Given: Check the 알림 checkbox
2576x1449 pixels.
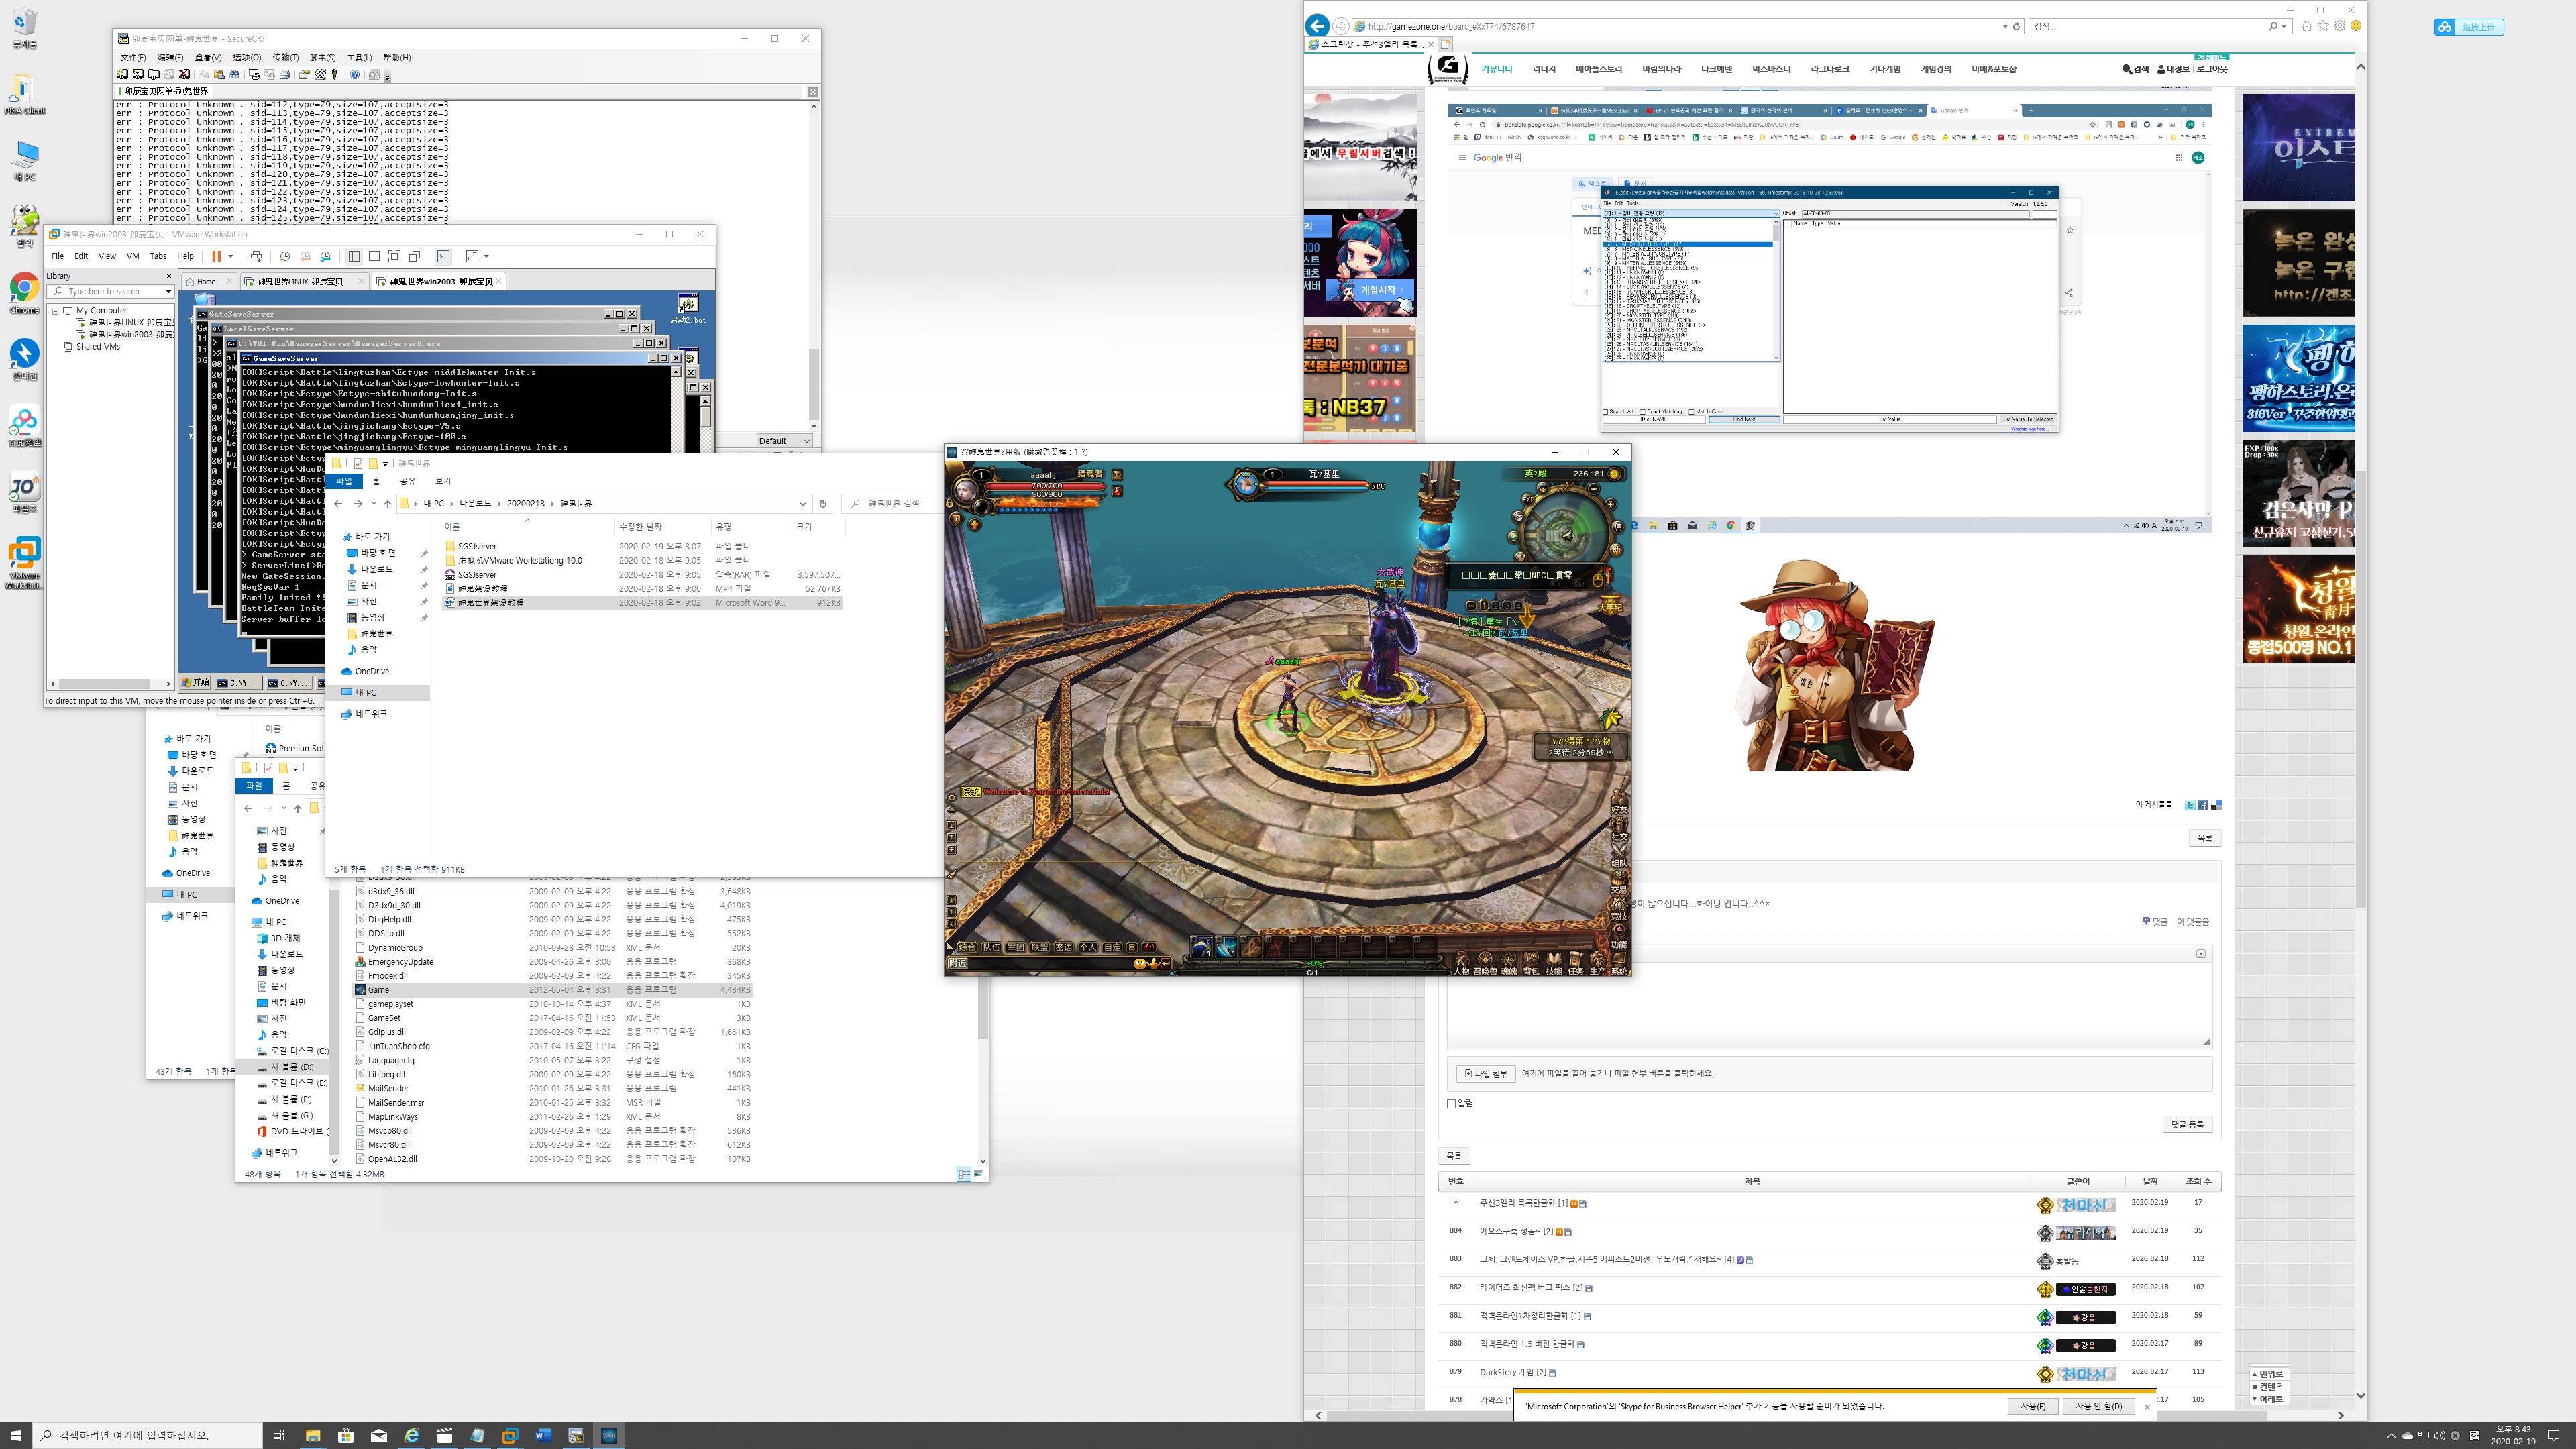Looking at the screenshot, I should (x=1452, y=1103).
